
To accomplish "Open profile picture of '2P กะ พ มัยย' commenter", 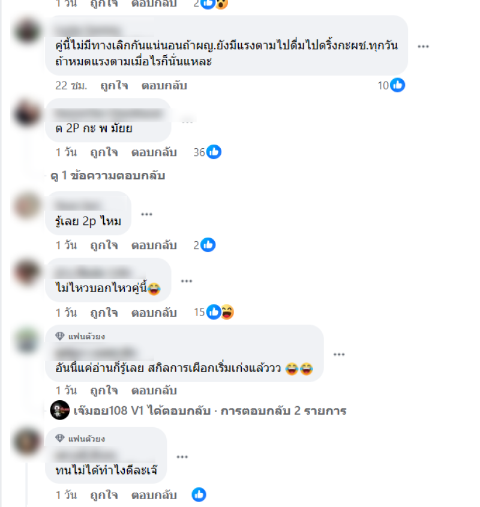I will 27,114.
